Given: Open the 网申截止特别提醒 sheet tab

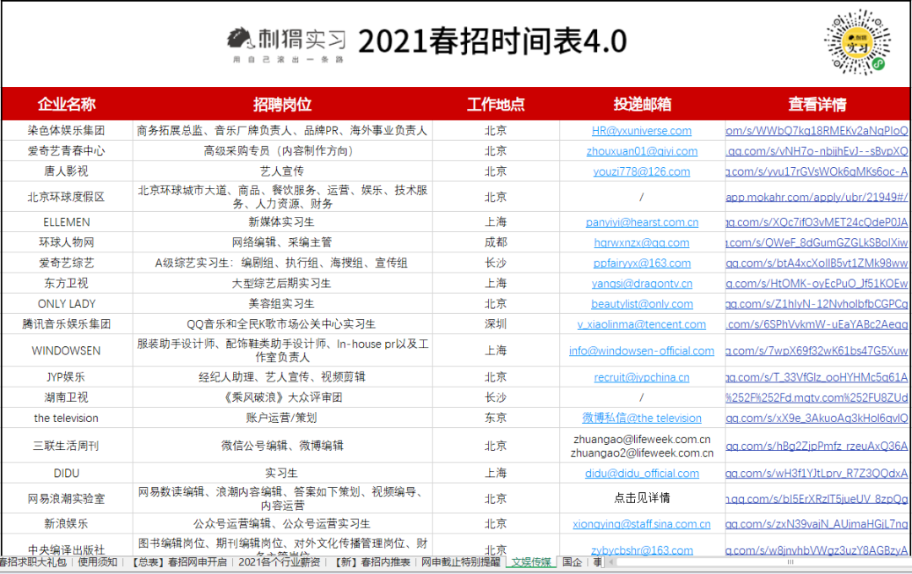Looking at the screenshot, I should 461,562.
